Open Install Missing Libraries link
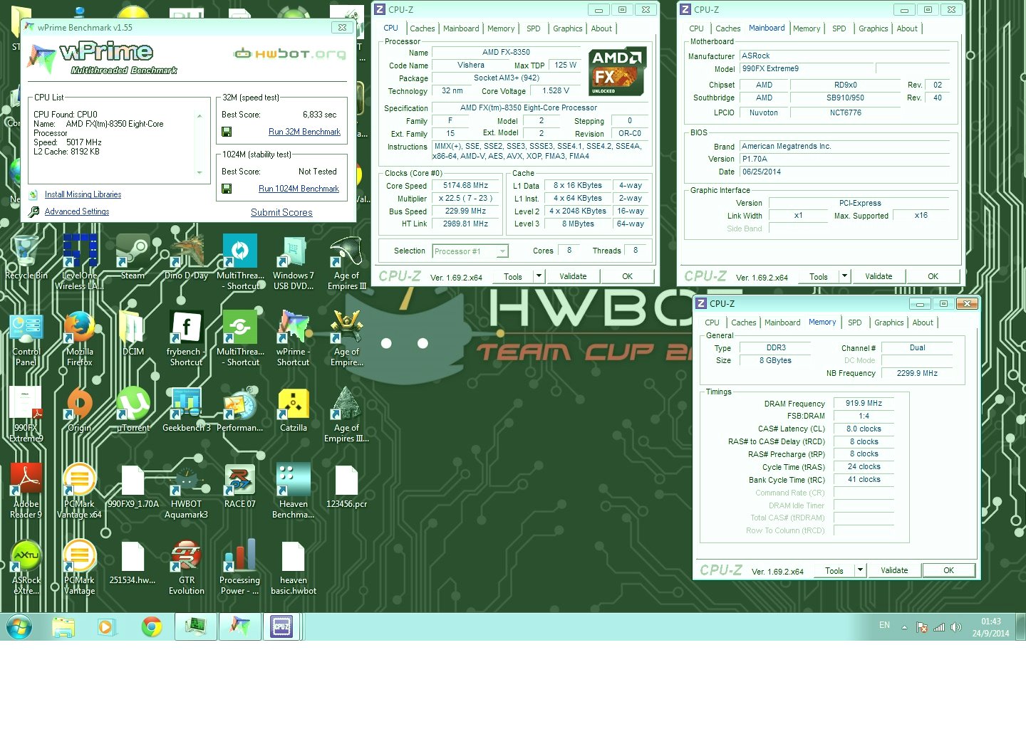Viewport: 1026px width, 729px height. point(83,194)
